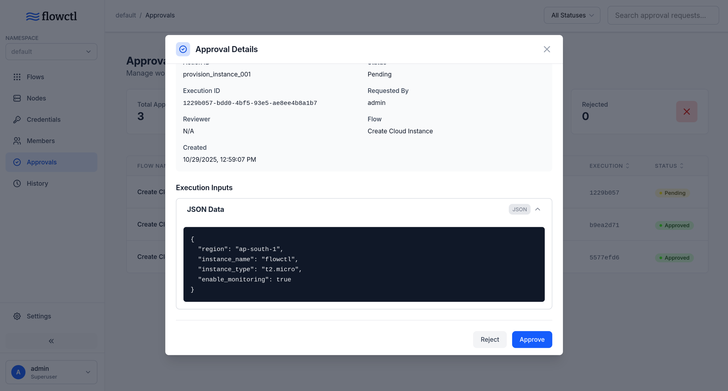Click the red X icon on Rejected card
The width and height of the screenshot is (728, 391).
[x=686, y=111]
